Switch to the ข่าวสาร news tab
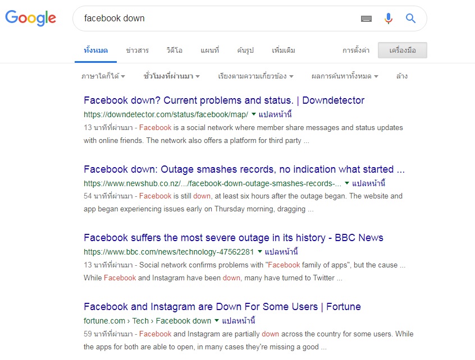Viewport: 475px width, 360px height. point(137,50)
